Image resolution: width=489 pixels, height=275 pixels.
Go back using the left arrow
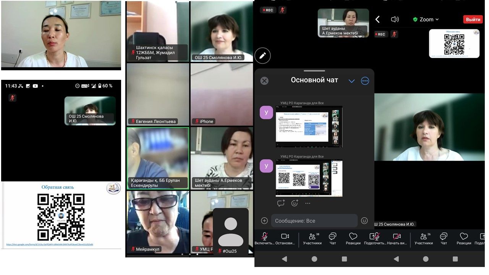(x=377, y=19)
